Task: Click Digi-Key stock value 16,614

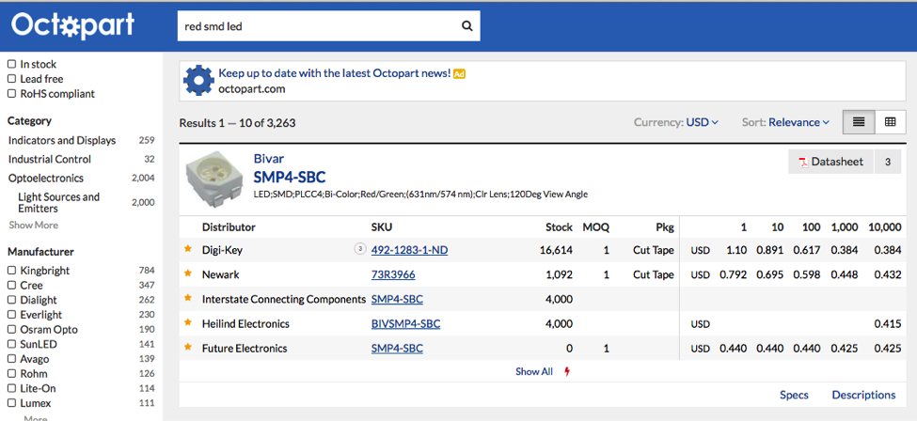Action: (x=556, y=250)
